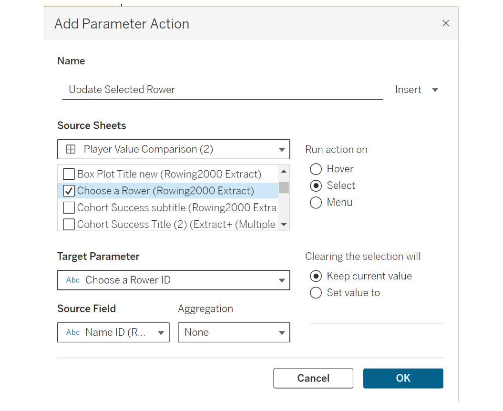Click the dashboard grid icon in Source Sheets dropdown
The image size is (503, 411).
(x=71, y=149)
